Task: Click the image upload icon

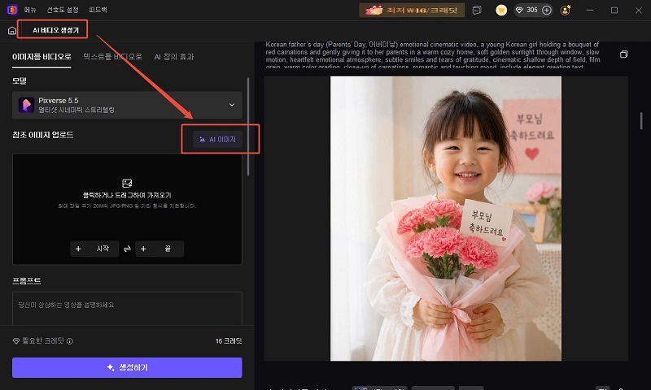Action: pos(127,183)
